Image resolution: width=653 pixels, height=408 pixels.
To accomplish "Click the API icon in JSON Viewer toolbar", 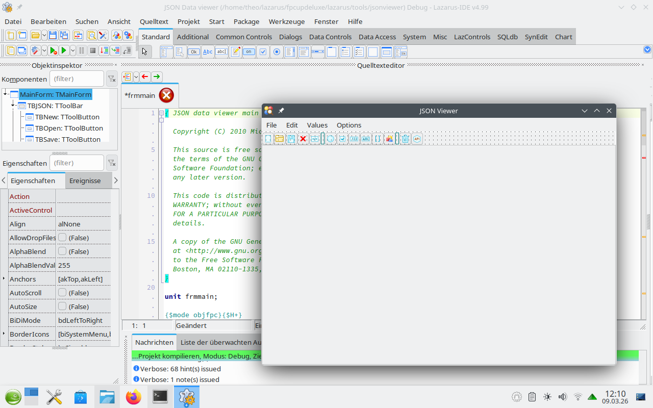I will (x=417, y=139).
